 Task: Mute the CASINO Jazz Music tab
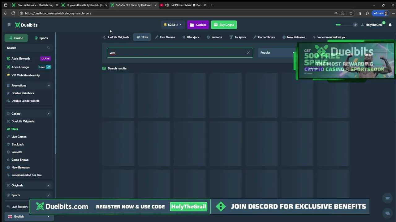pyautogui.click(x=167, y=5)
